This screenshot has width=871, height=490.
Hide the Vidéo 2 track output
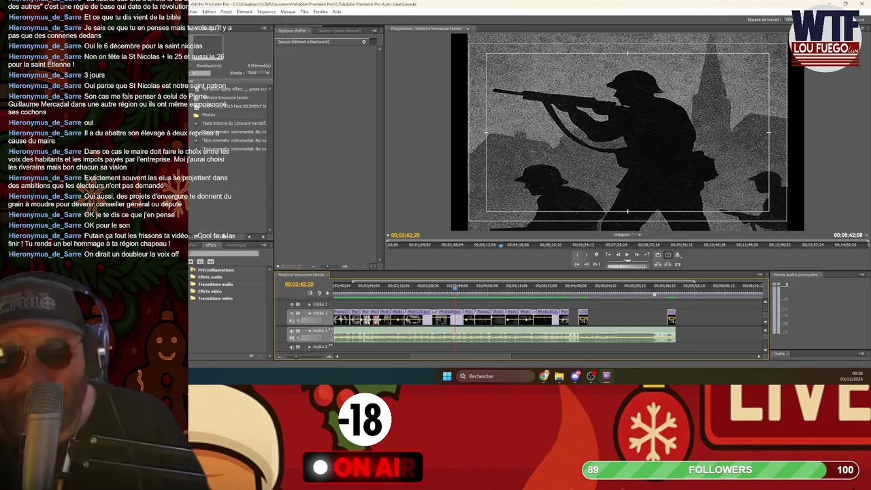292,304
